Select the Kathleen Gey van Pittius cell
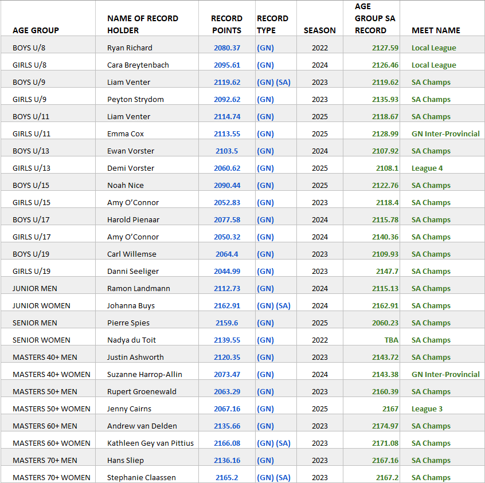The height and width of the screenshot is (483, 485). [150, 443]
